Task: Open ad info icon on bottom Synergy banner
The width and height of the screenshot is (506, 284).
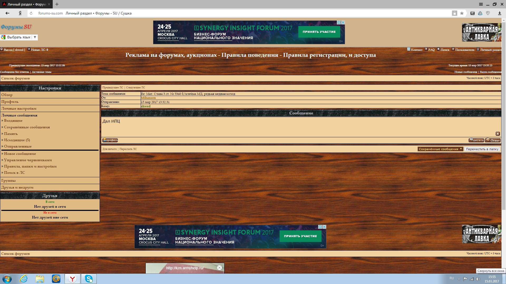Action: 320,227
